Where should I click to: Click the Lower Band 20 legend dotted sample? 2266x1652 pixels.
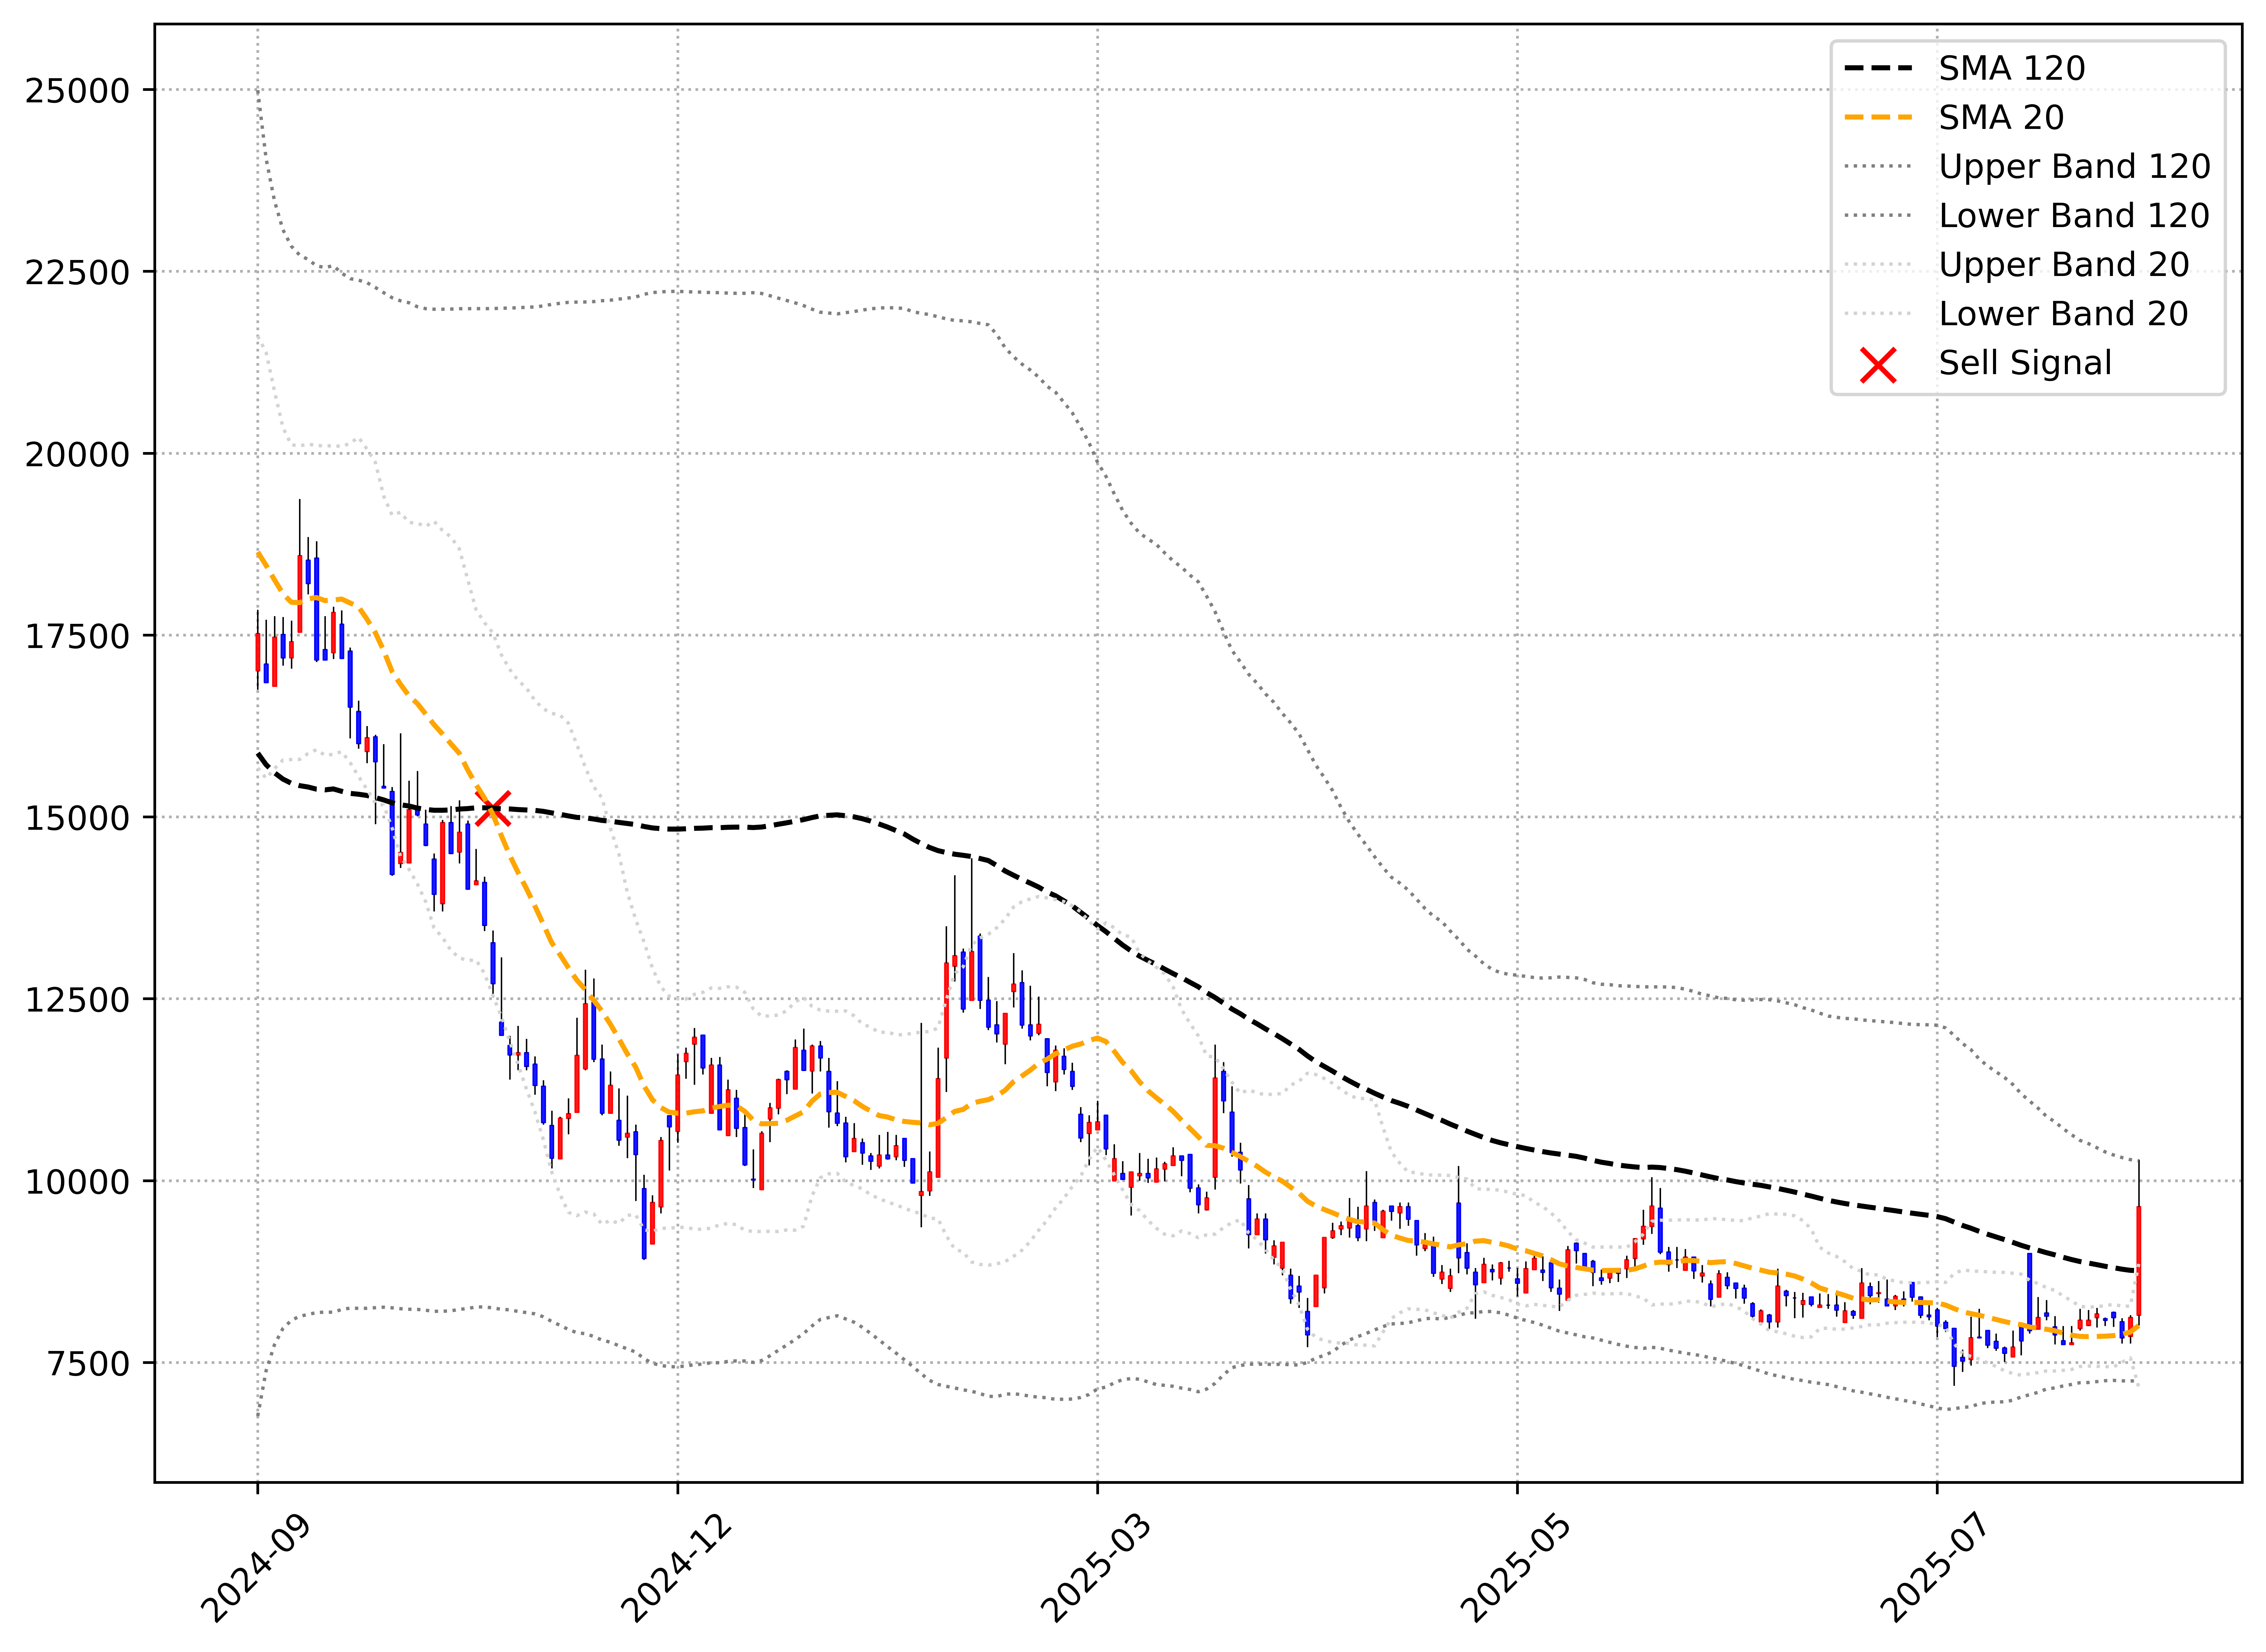tap(1878, 313)
